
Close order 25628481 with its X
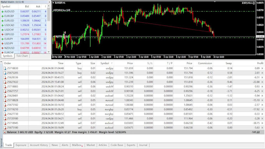coord(262,96)
